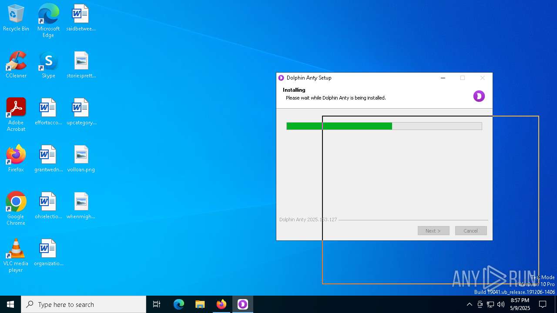Click the 'Installing' heading text
This screenshot has width=557, height=313.
[294, 90]
